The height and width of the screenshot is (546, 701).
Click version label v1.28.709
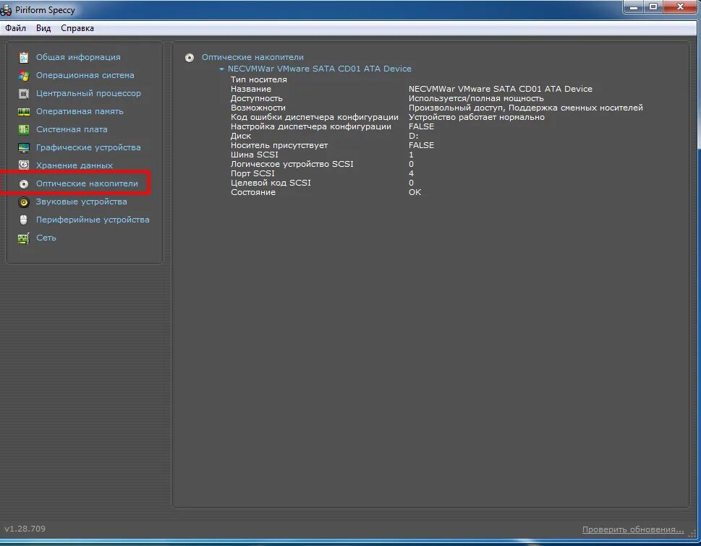point(25,529)
